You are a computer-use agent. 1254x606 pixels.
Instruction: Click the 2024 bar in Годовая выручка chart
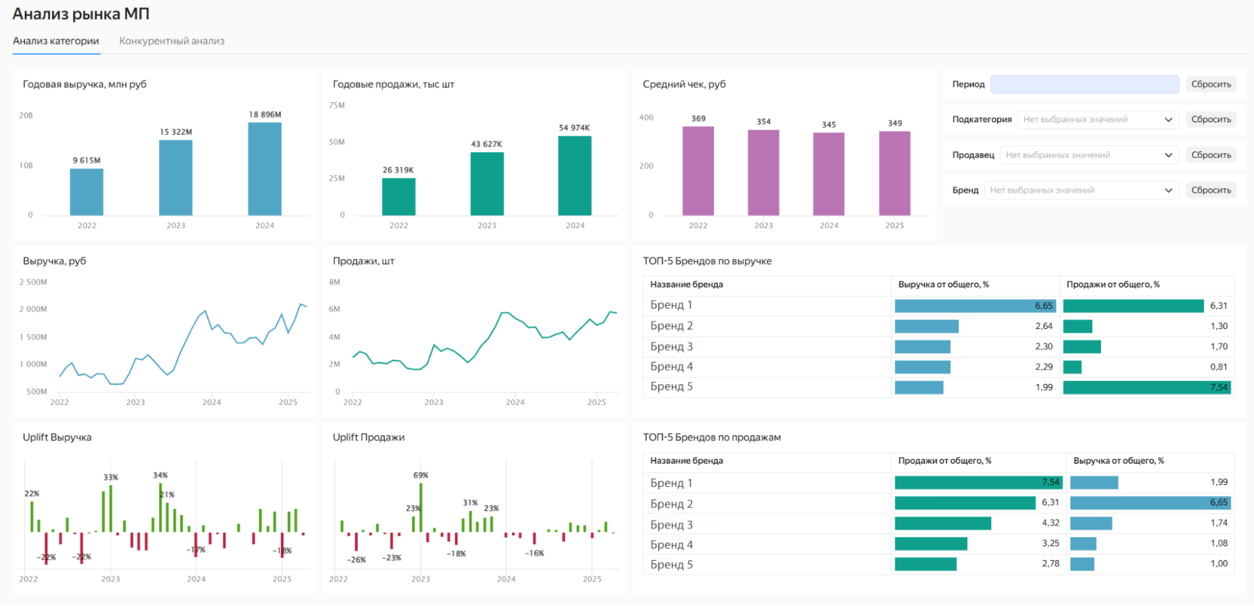265,169
